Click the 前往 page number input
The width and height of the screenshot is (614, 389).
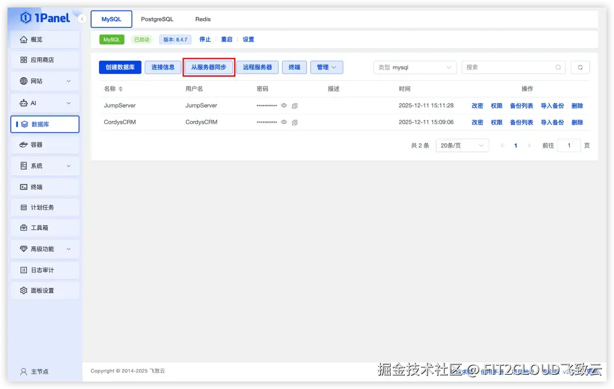click(569, 145)
